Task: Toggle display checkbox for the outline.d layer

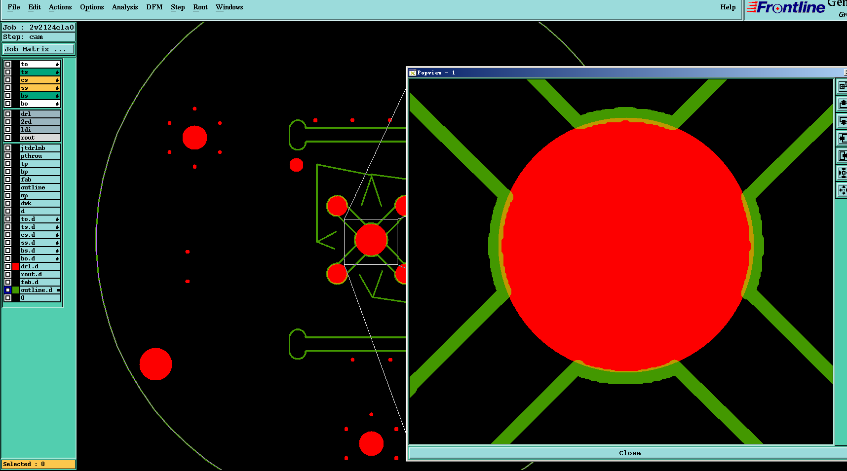Action: click(8, 290)
